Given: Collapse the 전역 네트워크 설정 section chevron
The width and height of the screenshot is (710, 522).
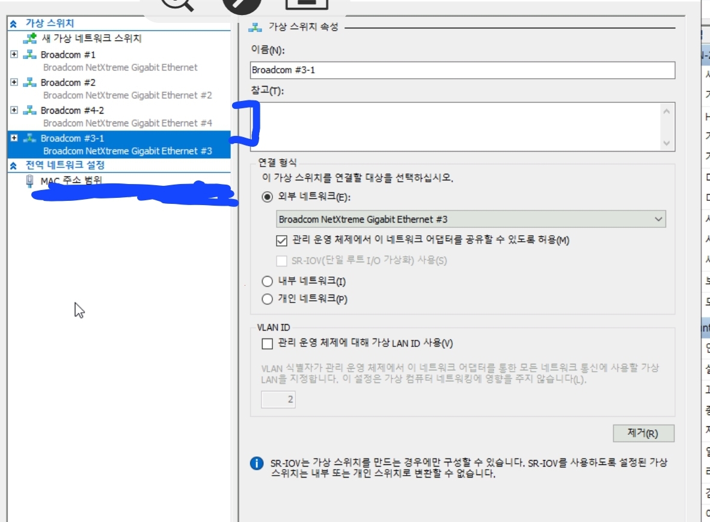Looking at the screenshot, I should [14, 165].
